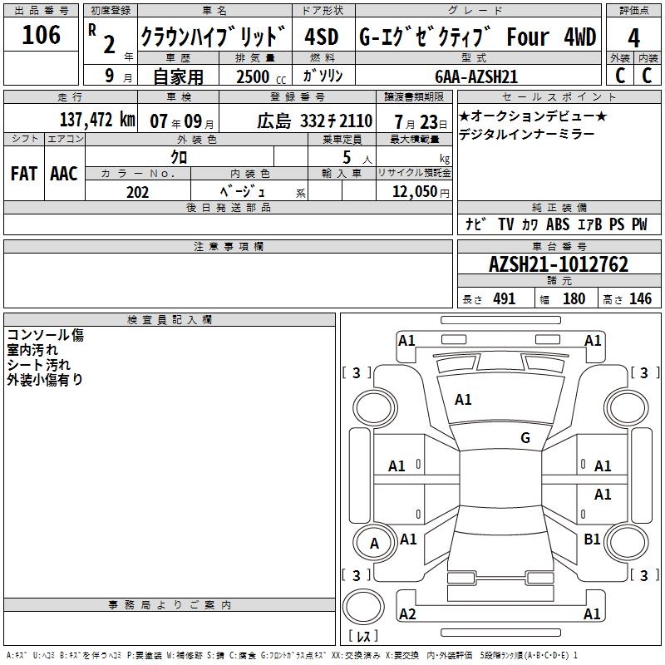Click the デジタルインナーミラー sales point text
Viewport: 665px width, 665px height.
click(x=526, y=134)
